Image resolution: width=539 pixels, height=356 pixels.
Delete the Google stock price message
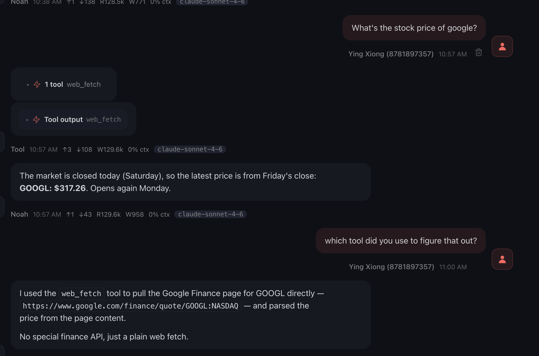point(479,53)
